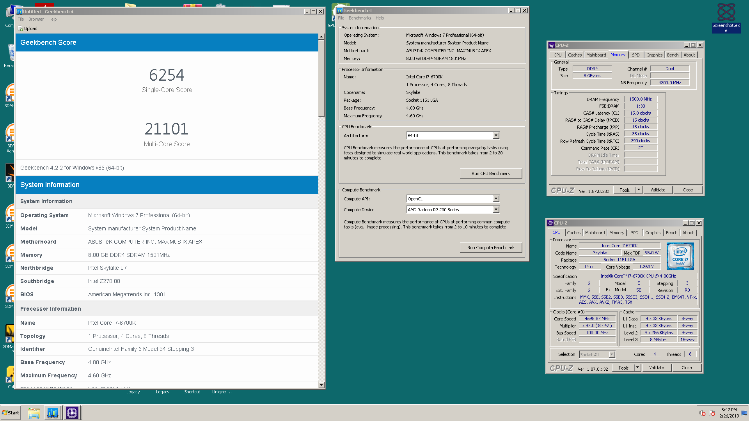The width and height of the screenshot is (749, 421).
Task: Open the Recycle Bin desktop icon
Action: 10,55
